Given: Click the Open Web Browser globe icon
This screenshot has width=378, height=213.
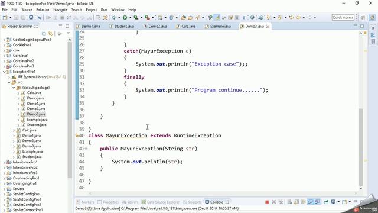Looking at the screenshot, I should click(252, 17).
